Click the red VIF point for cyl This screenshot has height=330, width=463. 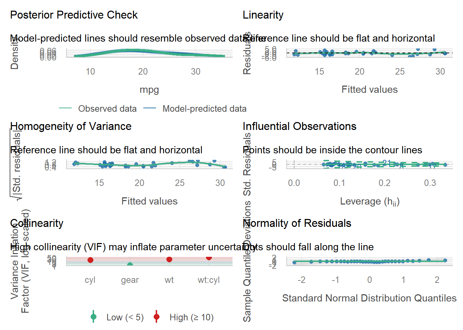tap(90, 260)
